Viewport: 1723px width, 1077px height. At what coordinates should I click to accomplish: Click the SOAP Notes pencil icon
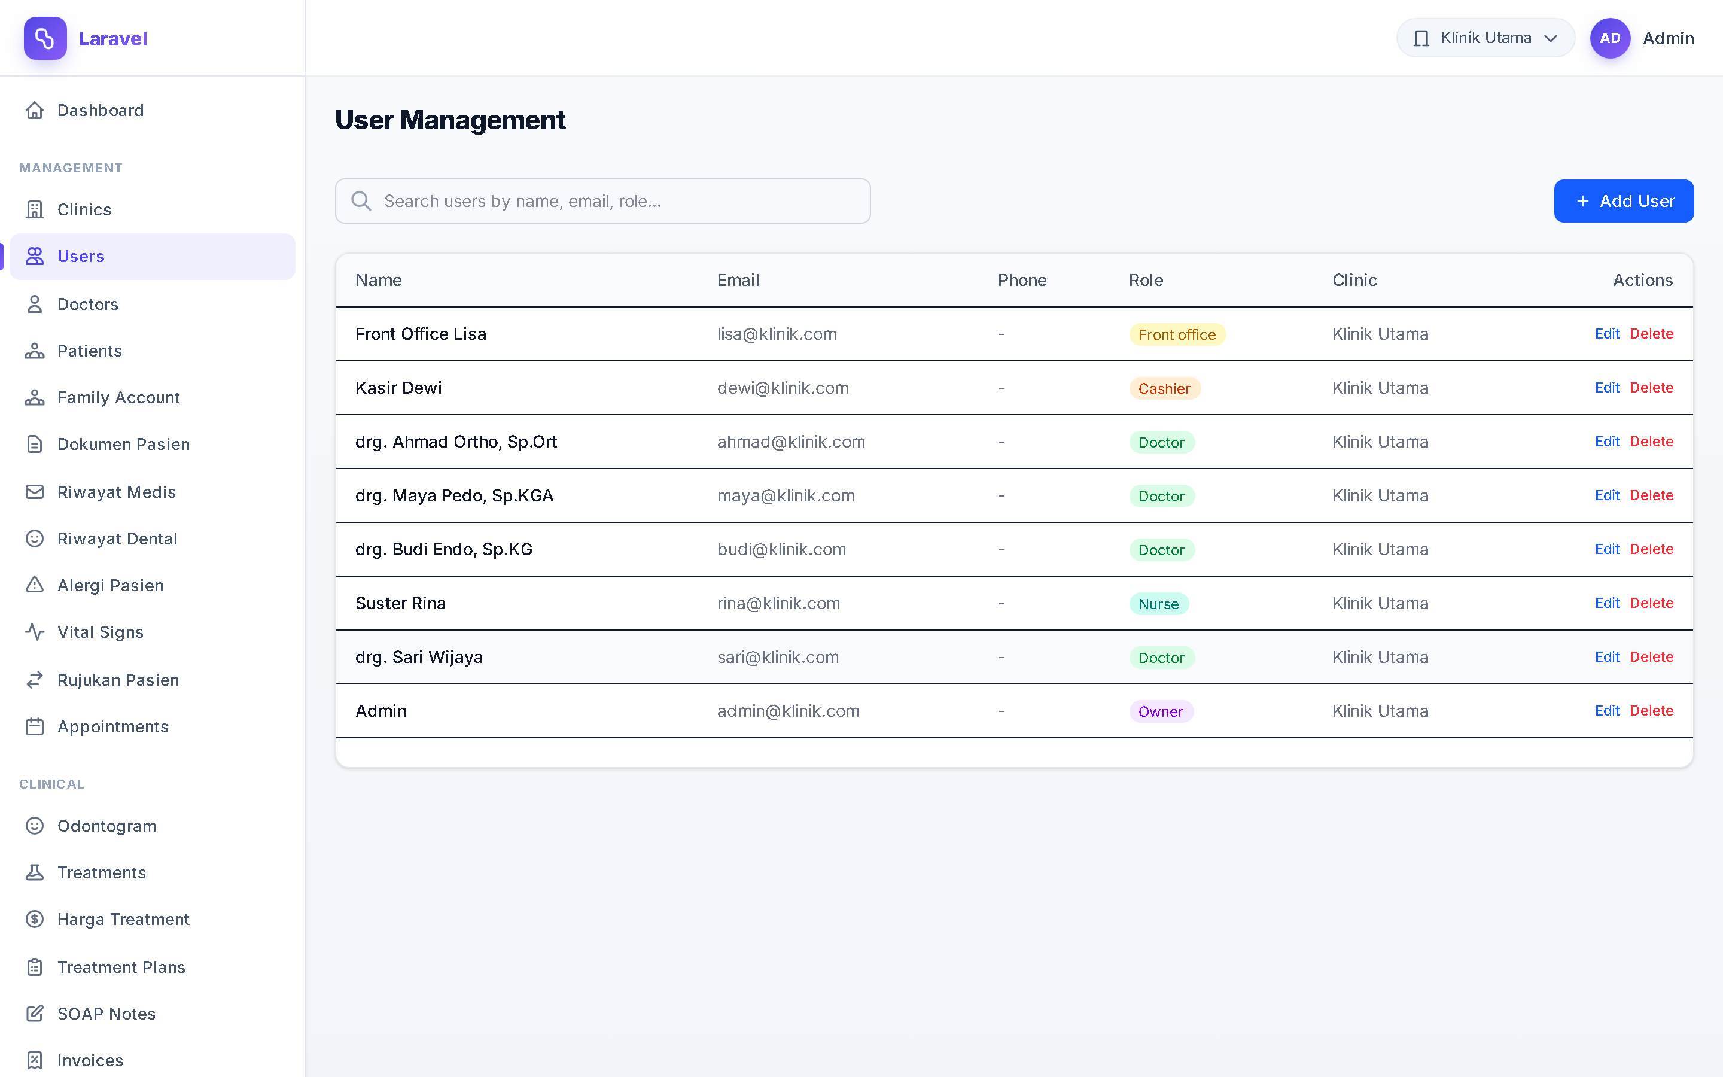pos(35,1014)
